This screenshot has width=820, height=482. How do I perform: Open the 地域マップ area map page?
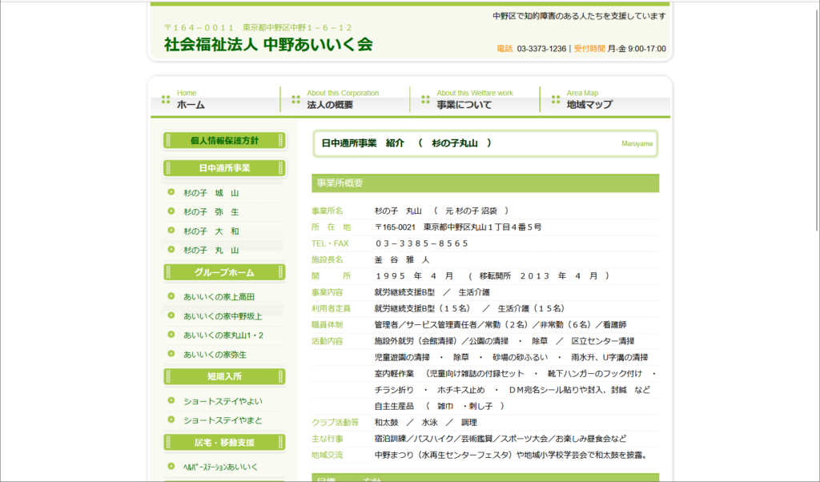[589, 105]
